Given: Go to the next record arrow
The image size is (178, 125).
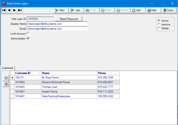Looking at the screenshot, I should [x=14, y=10].
